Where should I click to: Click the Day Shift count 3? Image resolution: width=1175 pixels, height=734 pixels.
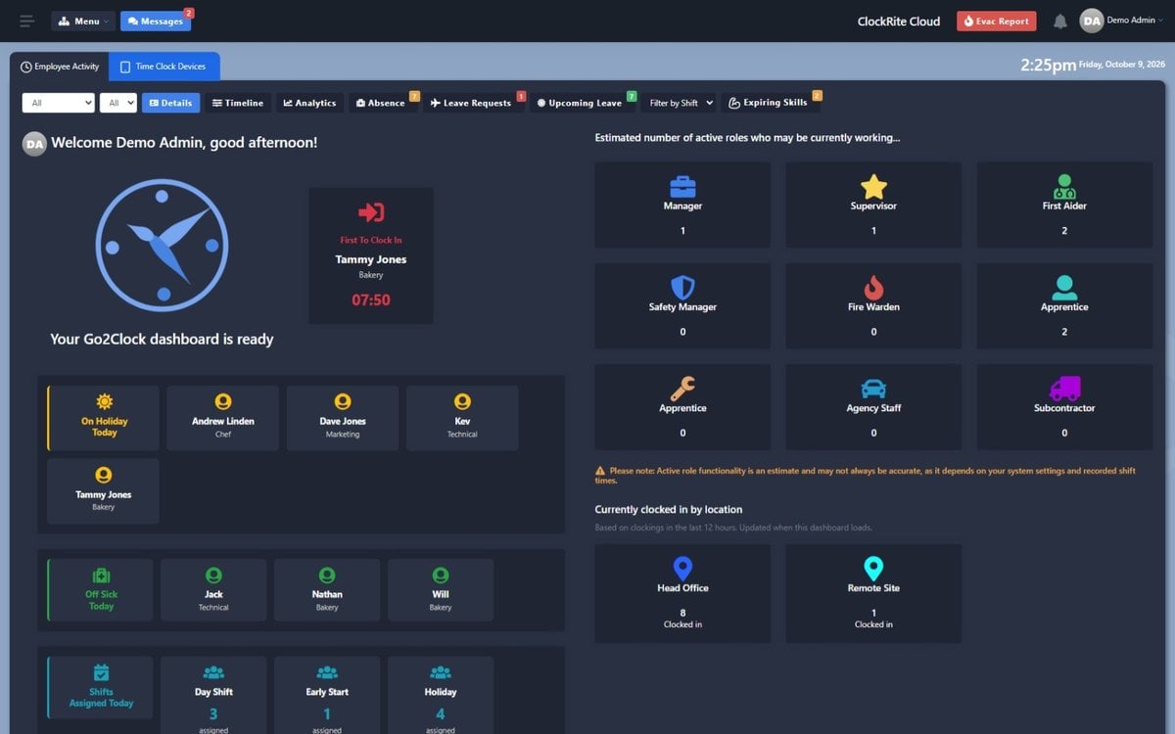click(x=213, y=714)
